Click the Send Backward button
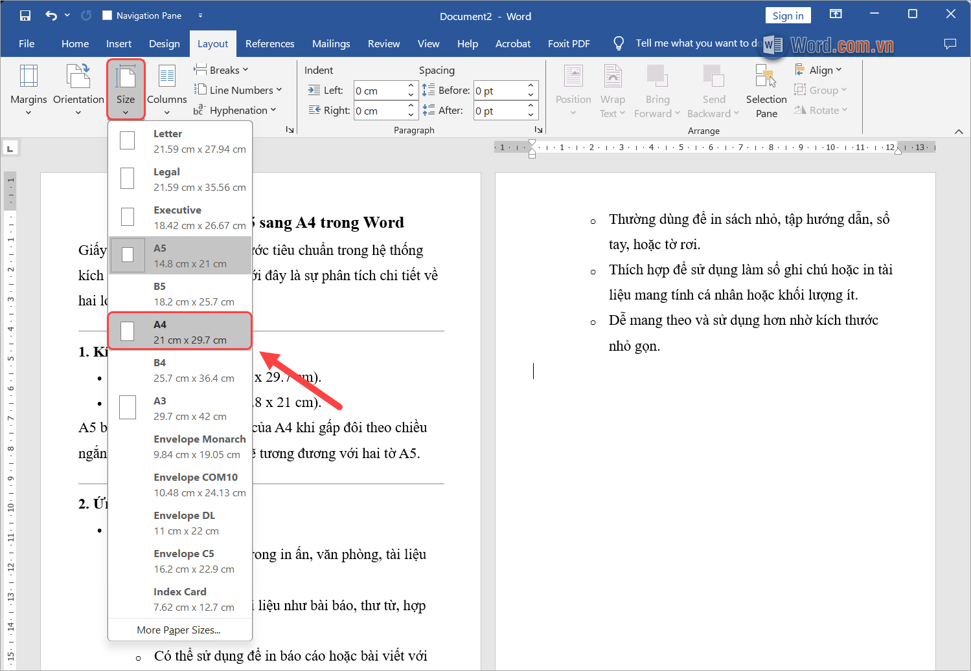The image size is (971, 671). click(x=713, y=91)
